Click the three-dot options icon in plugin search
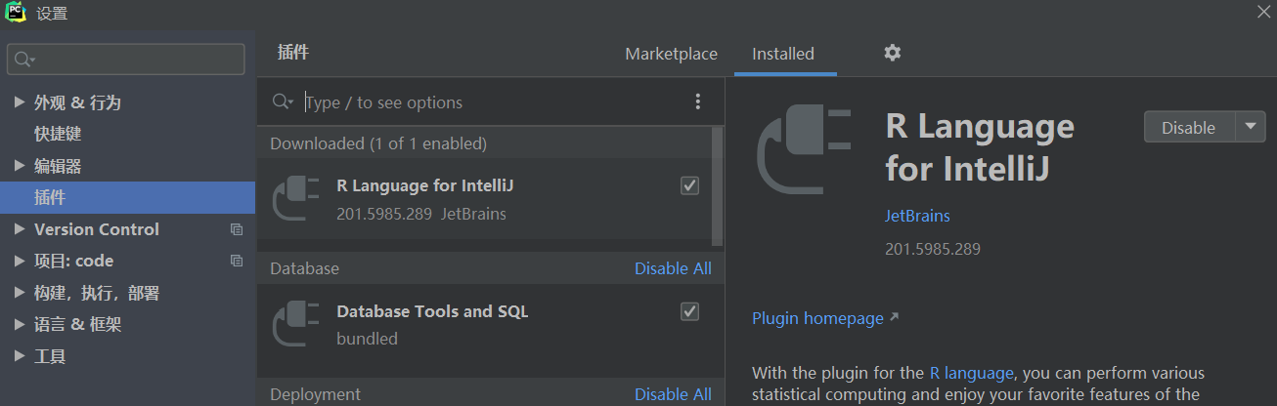This screenshot has width=1277, height=406. (x=698, y=101)
